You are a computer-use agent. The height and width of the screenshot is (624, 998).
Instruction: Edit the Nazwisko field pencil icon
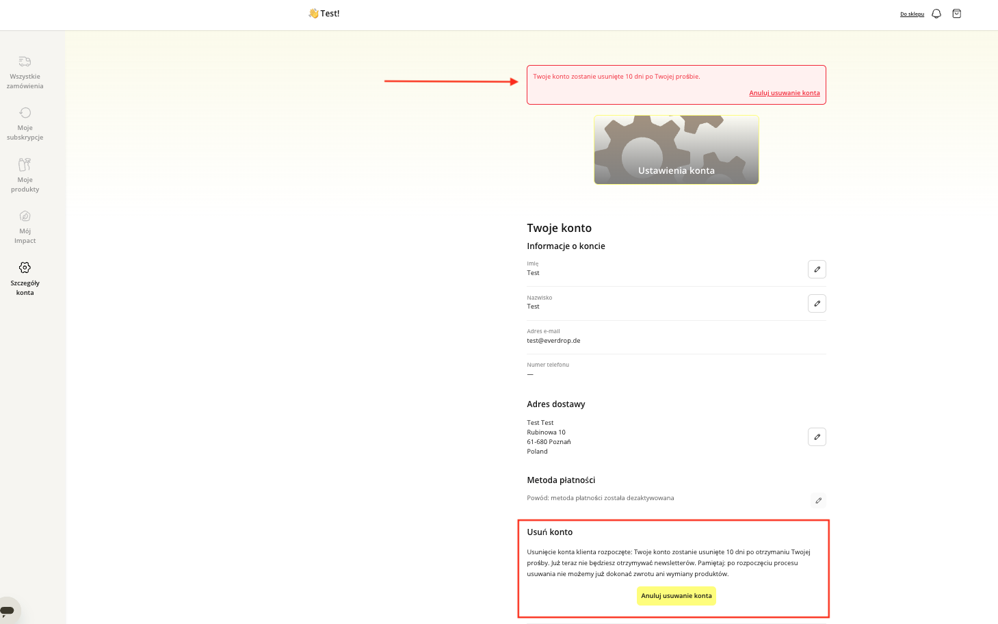point(817,303)
